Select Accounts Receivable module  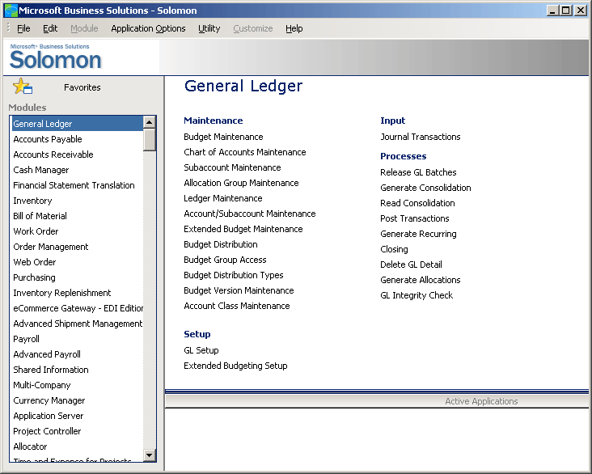tap(77, 154)
